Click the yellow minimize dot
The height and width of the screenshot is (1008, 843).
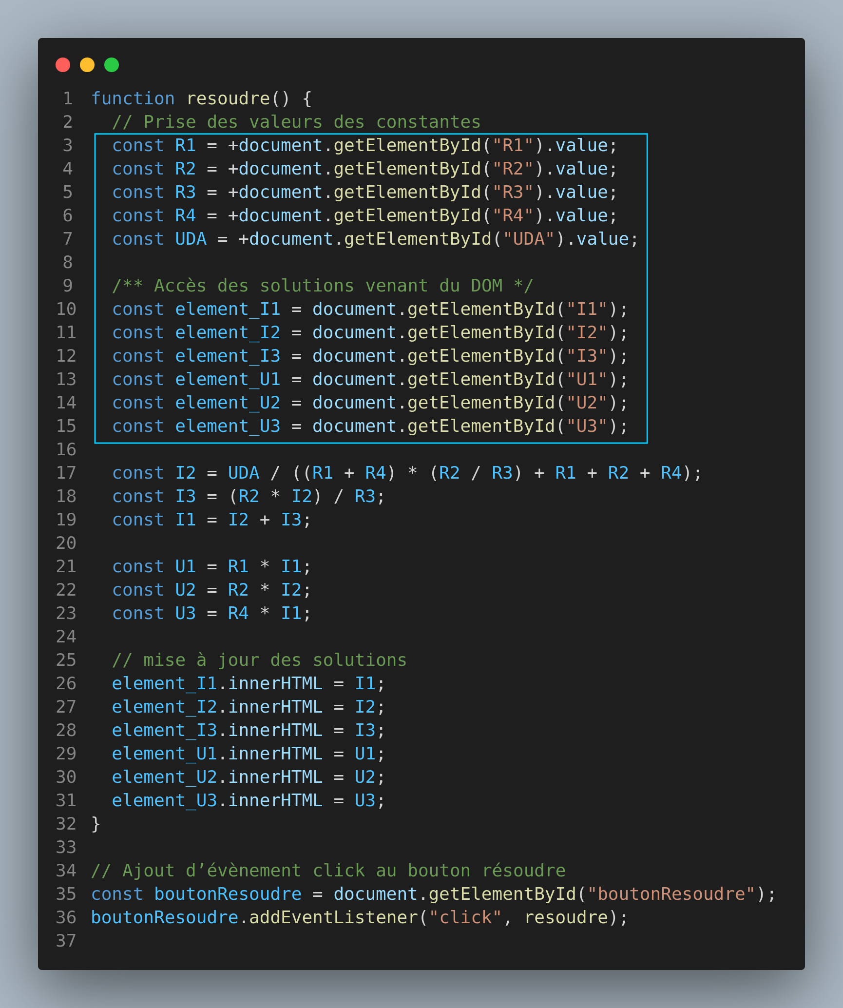87,65
